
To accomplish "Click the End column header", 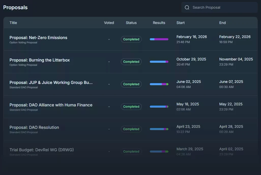I will (x=222, y=23).
